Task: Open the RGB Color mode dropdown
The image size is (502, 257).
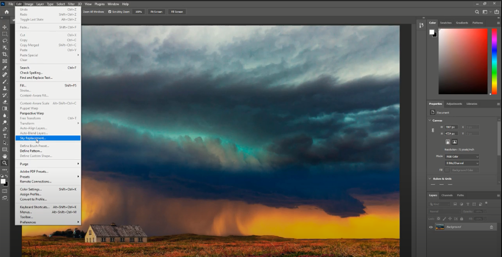Action: [462, 156]
